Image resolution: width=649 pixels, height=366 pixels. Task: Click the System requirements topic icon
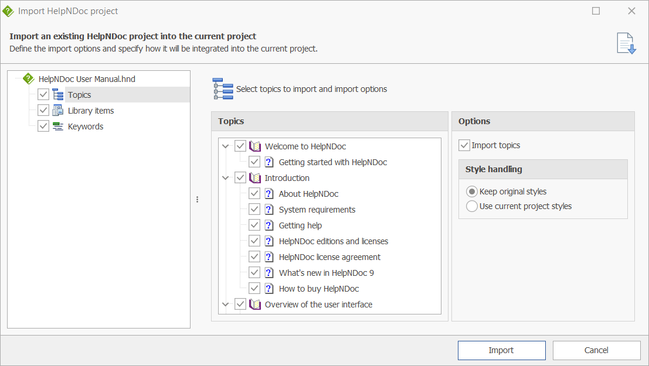click(269, 209)
